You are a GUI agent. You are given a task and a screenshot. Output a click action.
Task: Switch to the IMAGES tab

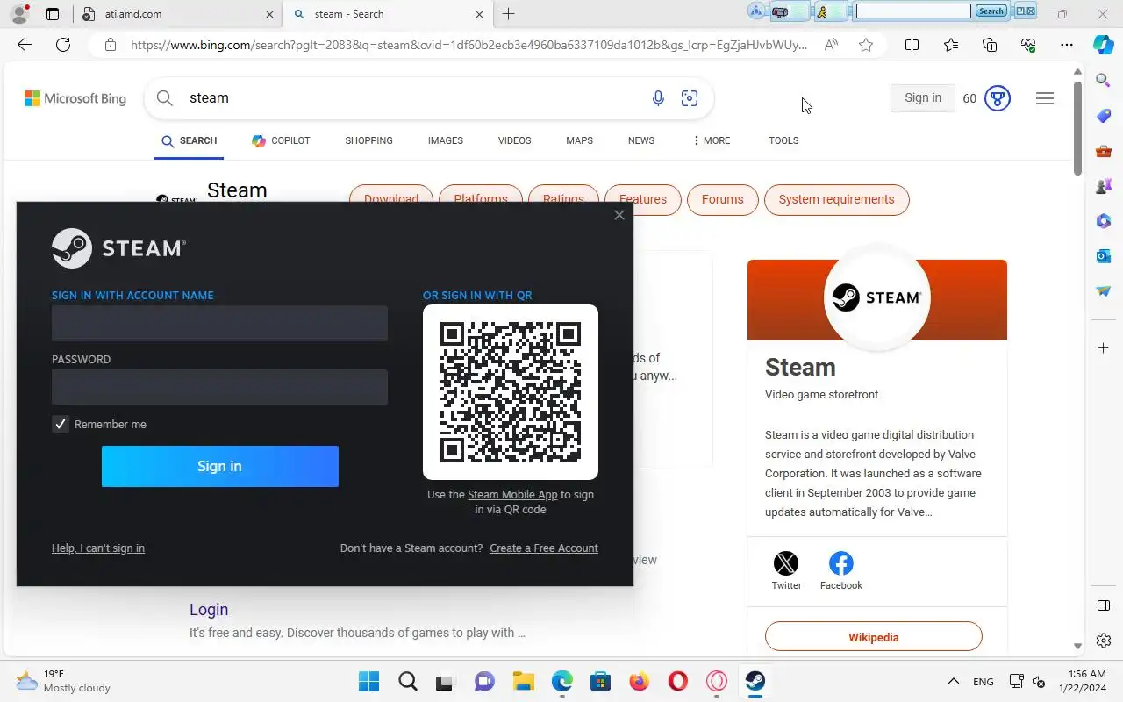tap(446, 140)
